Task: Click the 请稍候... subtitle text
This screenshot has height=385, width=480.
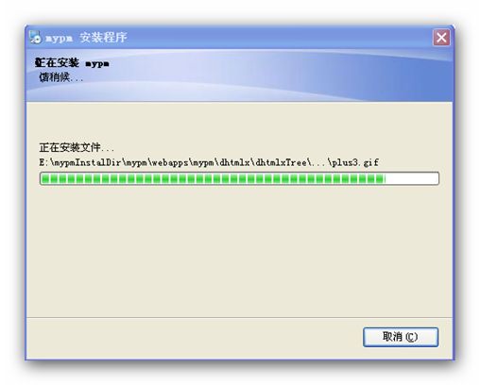Action: 61,77
